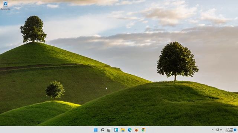This screenshot has width=238, height=133.
Task: Open the blue notification count badge
Action: [x=235, y=130]
